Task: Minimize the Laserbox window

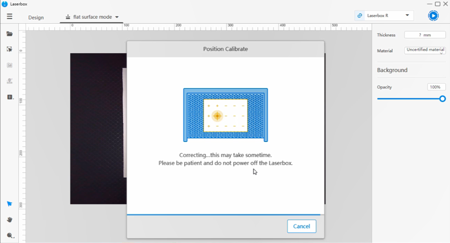Action: coord(430,4)
